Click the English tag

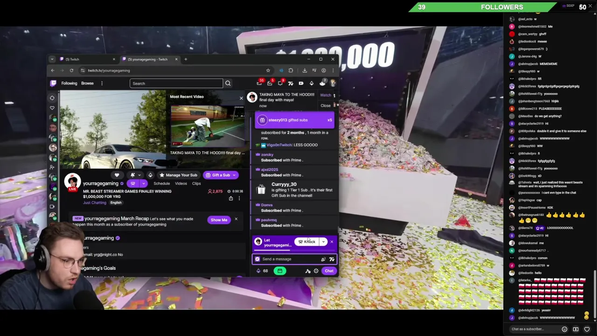(116, 203)
